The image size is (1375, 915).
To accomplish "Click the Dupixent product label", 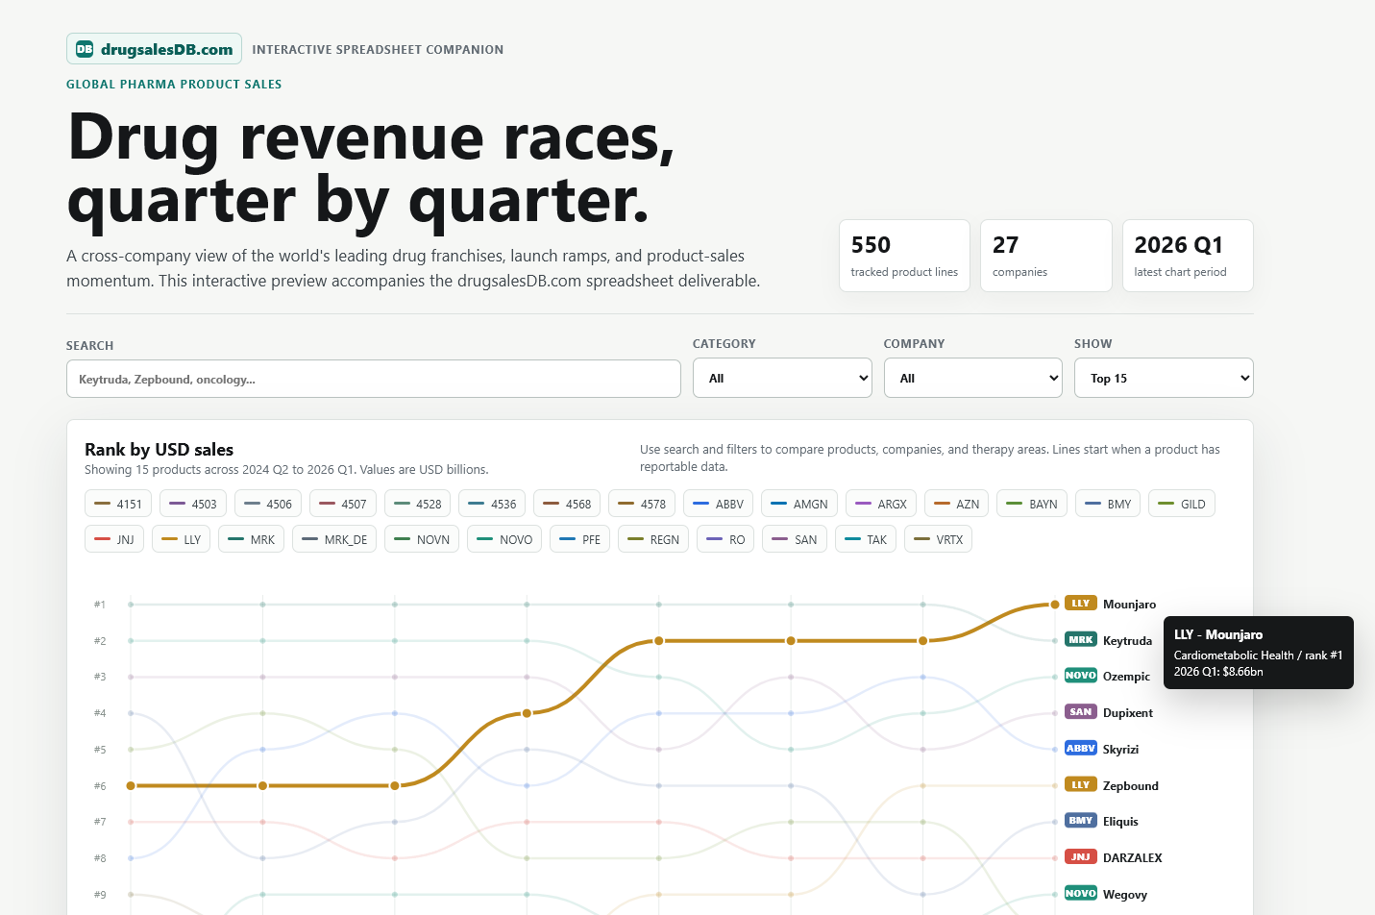I will point(1128,713).
